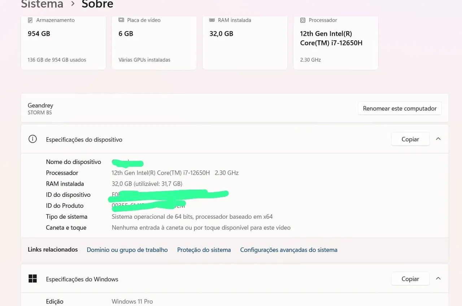
Task: Click the processor chip icon beside Processador
Action: click(303, 20)
